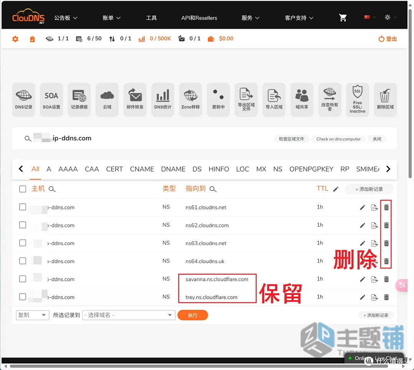Click the CloudDNS logo

tap(28, 16)
